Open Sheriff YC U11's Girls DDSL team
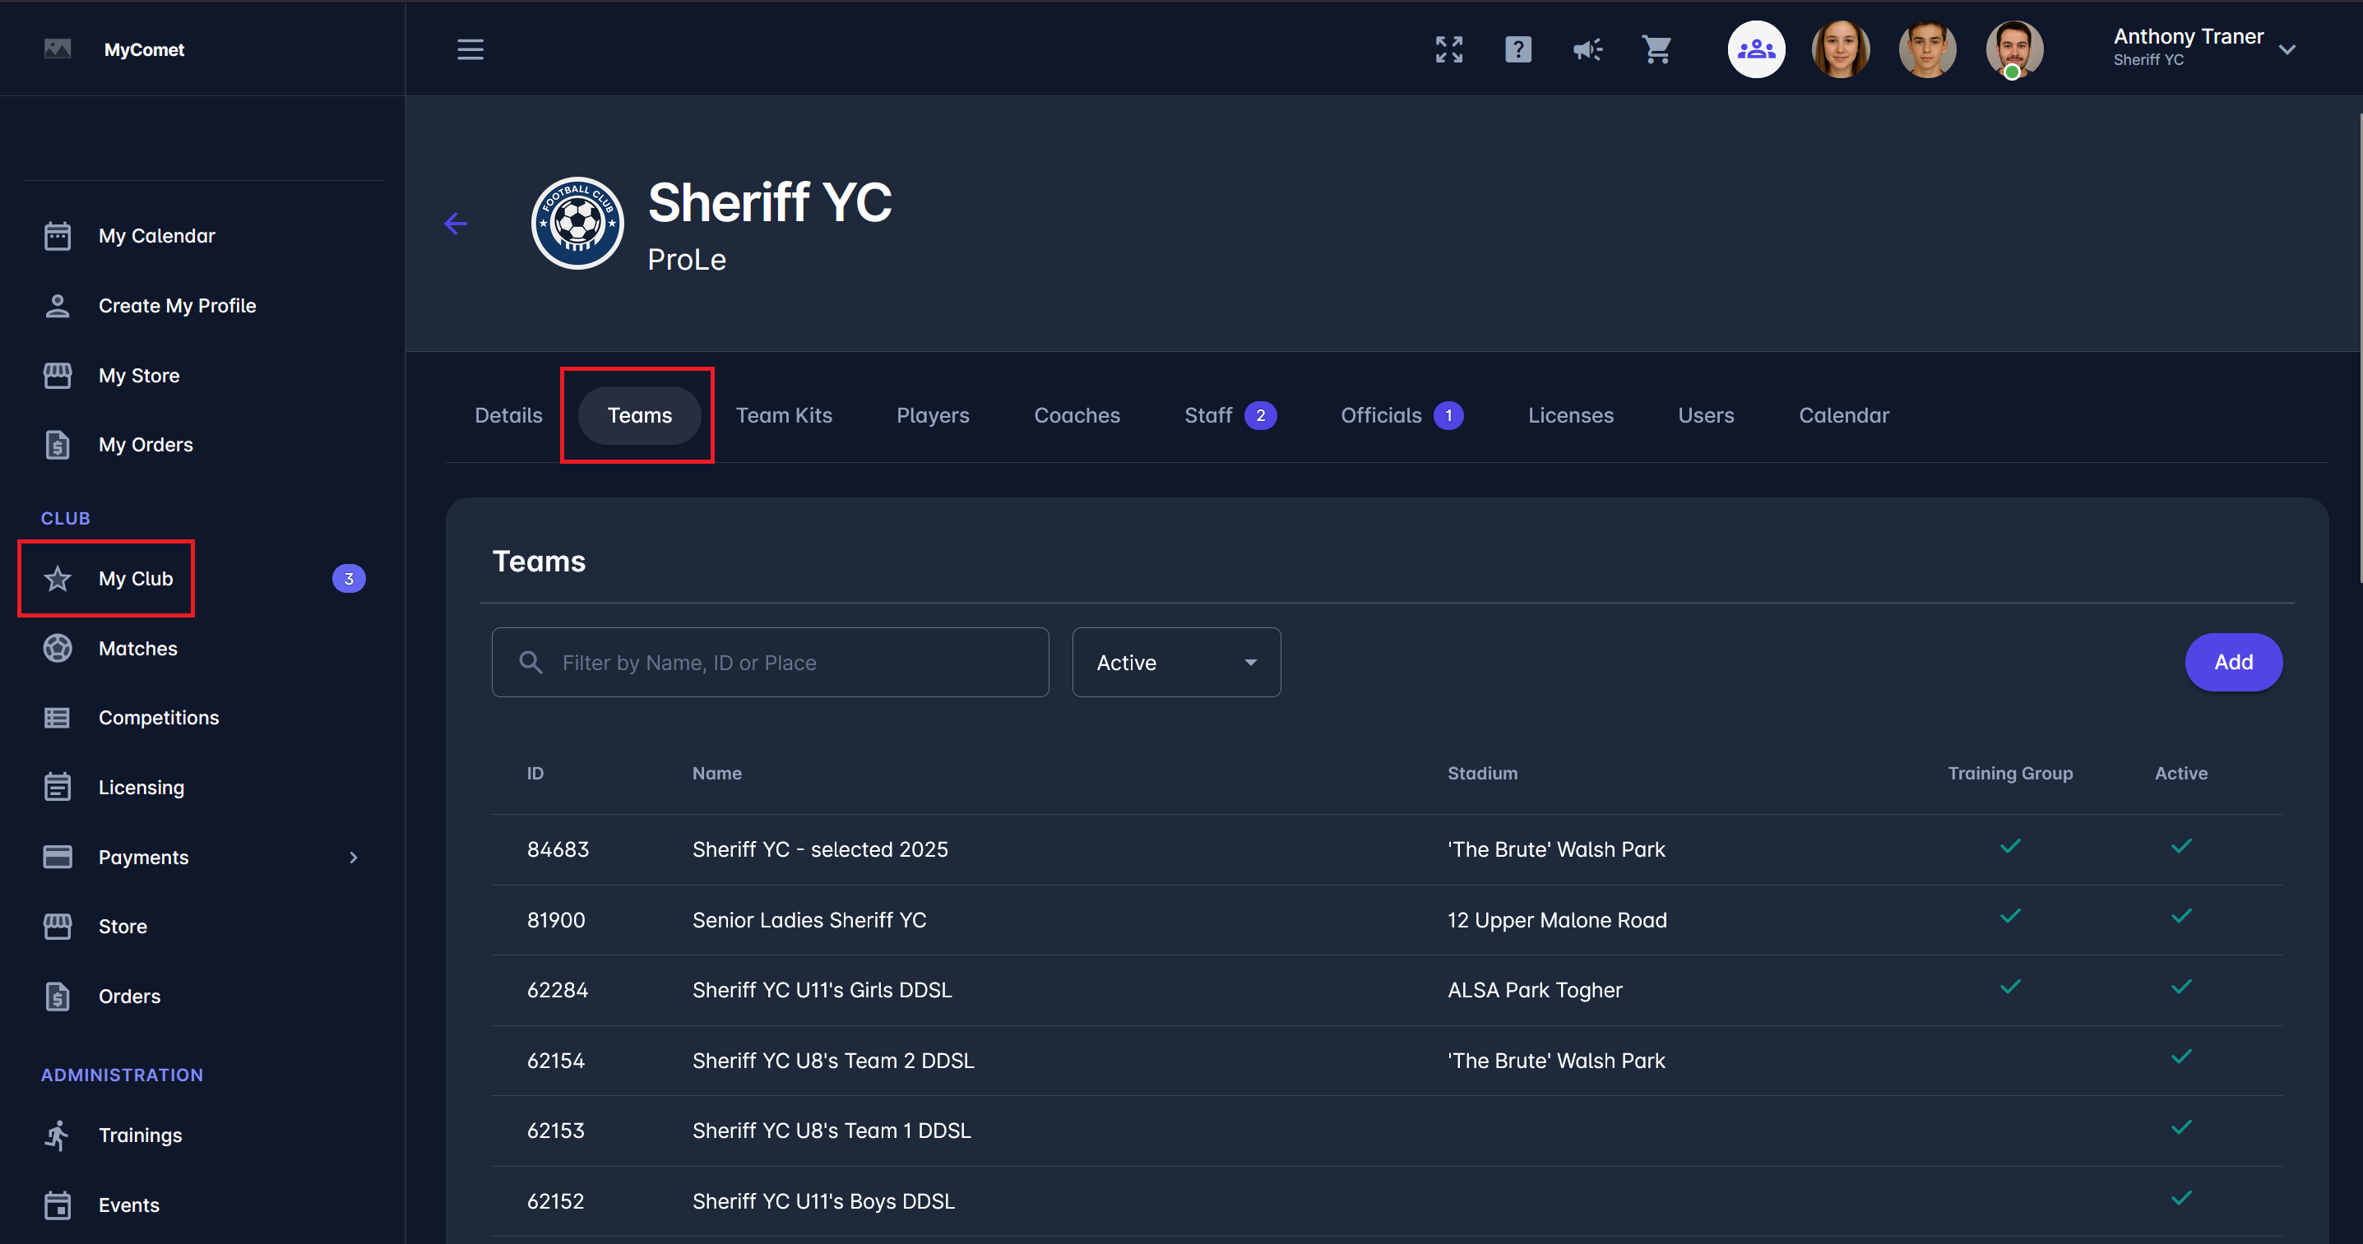The image size is (2363, 1244). tap(821, 990)
